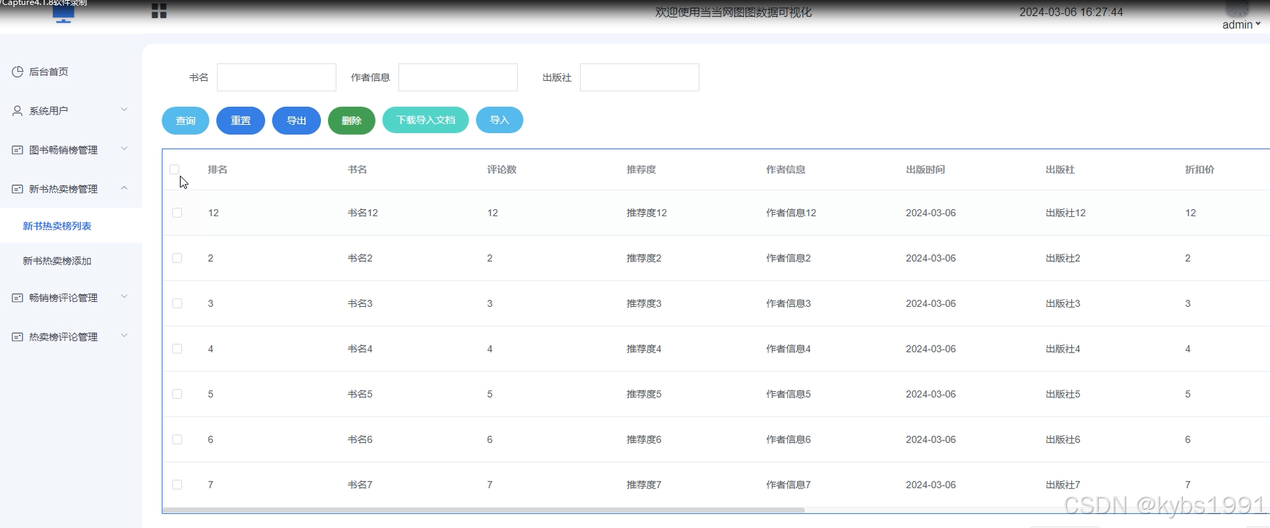The image size is (1270, 528).
Task: Click the 后台首页 pie chart icon
Action: pyautogui.click(x=18, y=72)
